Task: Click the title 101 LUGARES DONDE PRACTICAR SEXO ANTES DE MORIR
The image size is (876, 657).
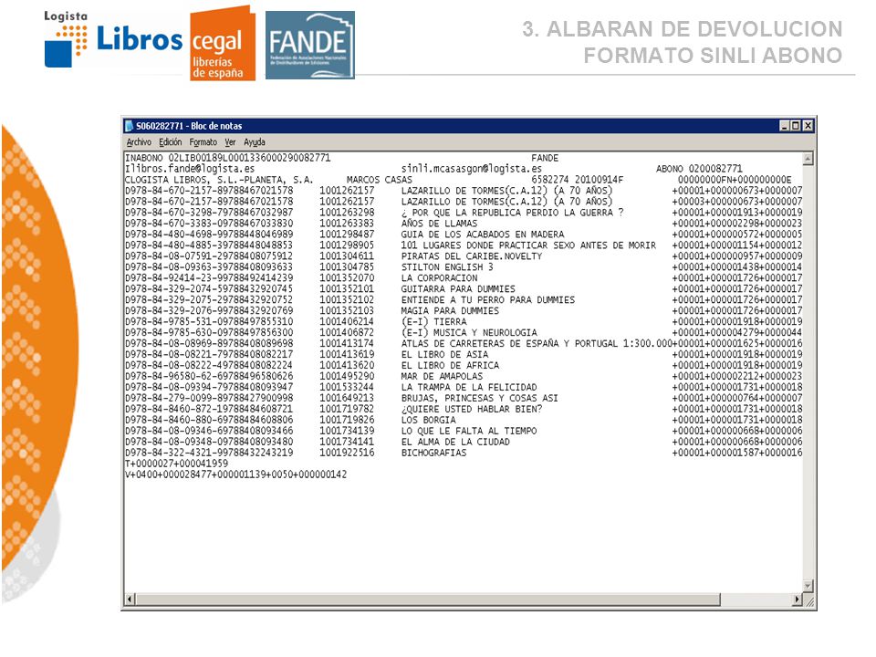Action: tap(528, 245)
